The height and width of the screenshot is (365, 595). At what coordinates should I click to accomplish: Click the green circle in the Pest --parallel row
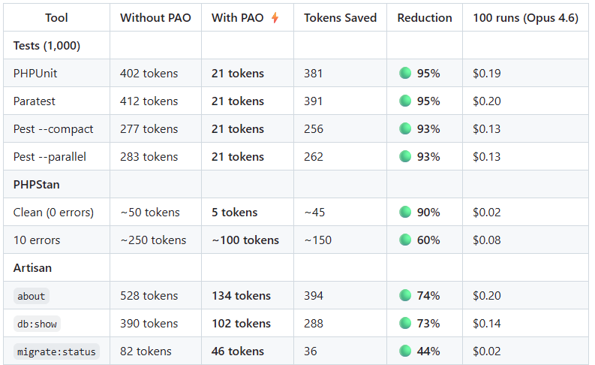[405, 157]
